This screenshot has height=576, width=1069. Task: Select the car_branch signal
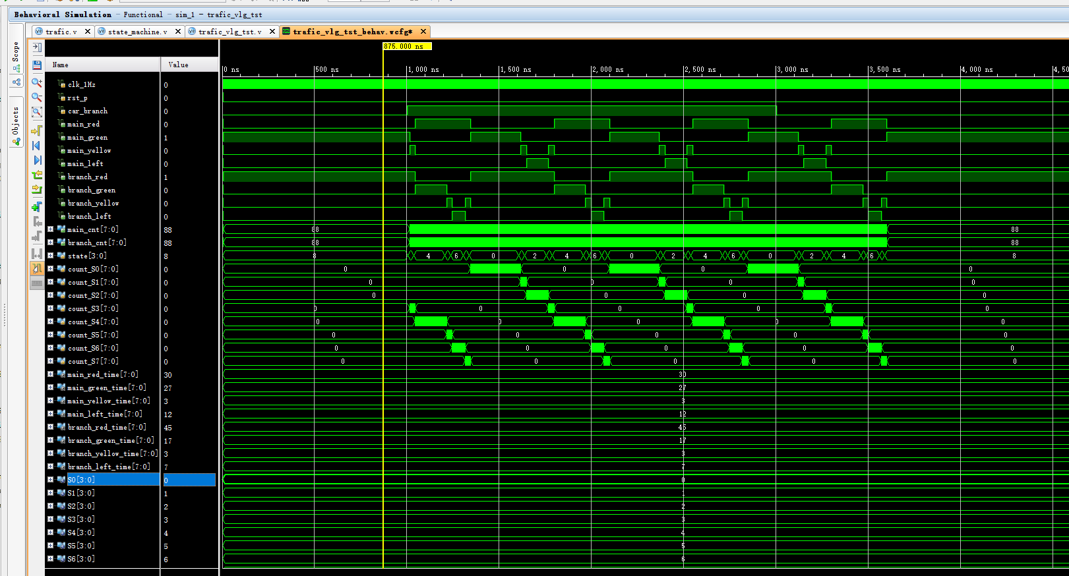pyautogui.click(x=88, y=111)
